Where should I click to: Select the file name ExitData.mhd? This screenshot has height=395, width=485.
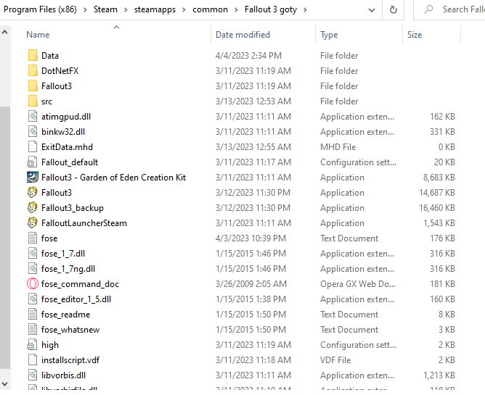click(67, 147)
